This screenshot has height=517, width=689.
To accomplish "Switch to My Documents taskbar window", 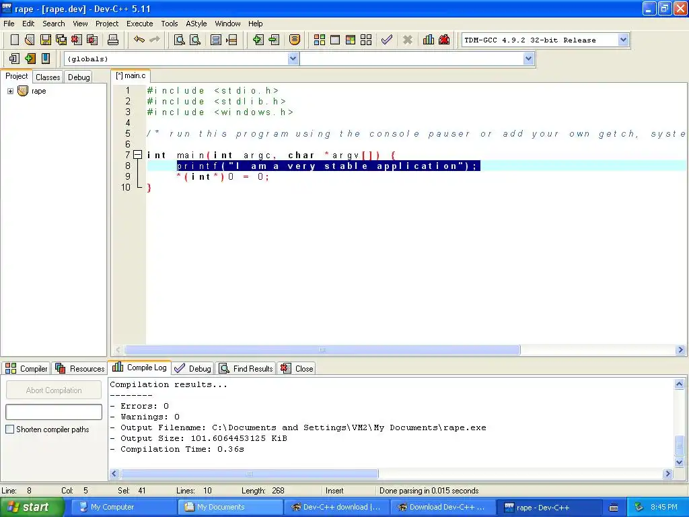I will tap(229, 508).
